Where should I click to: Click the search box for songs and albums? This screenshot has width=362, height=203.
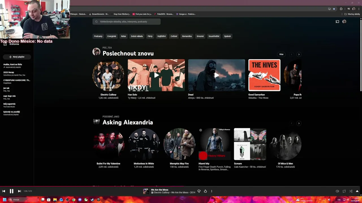click(126, 21)
